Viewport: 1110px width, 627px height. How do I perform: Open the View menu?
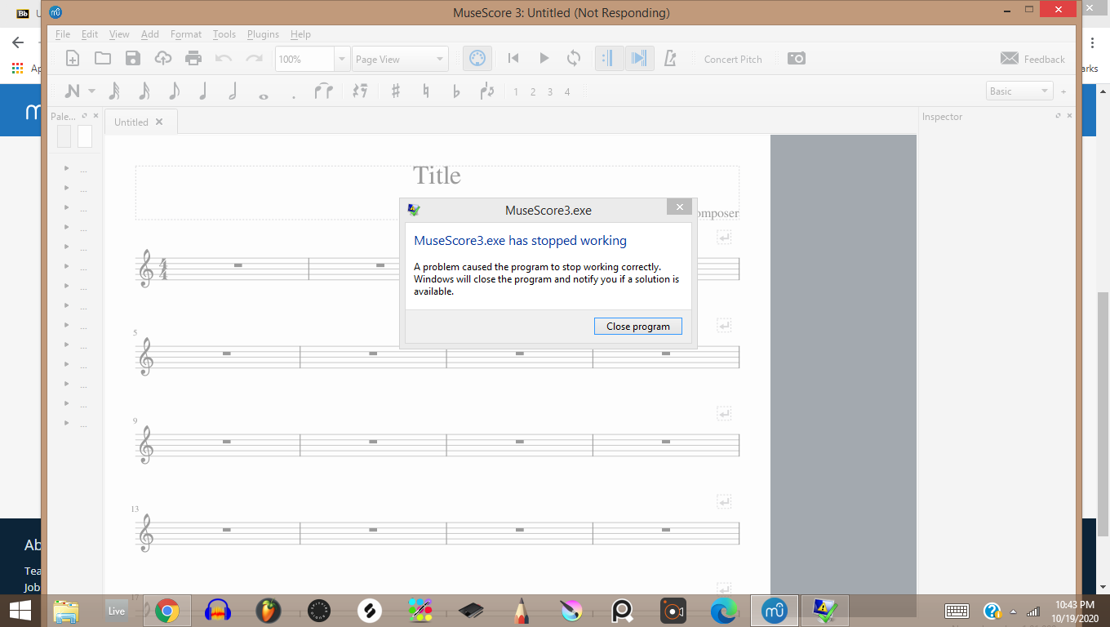119,34
